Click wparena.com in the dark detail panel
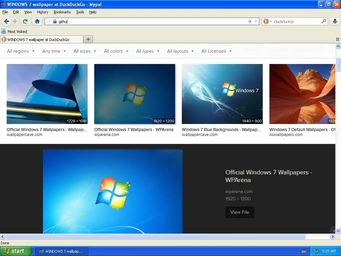This screenshot has height=256, width=341. [239, 192]
